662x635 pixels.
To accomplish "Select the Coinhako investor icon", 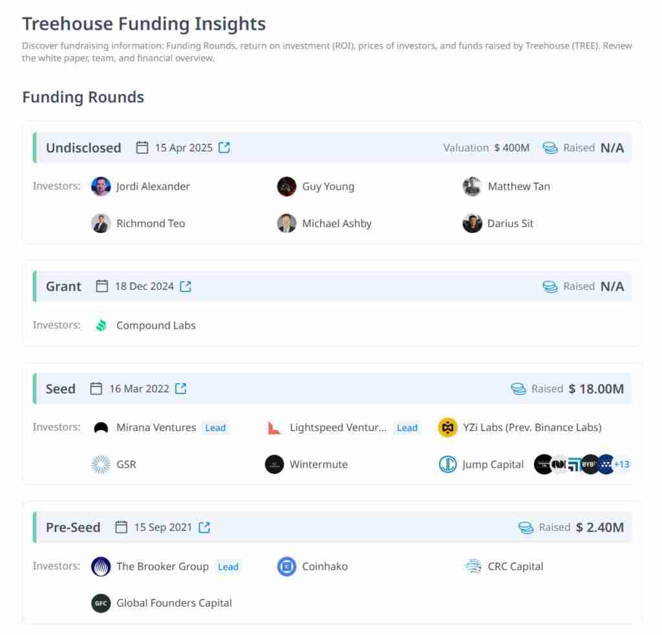I will 286,566.
